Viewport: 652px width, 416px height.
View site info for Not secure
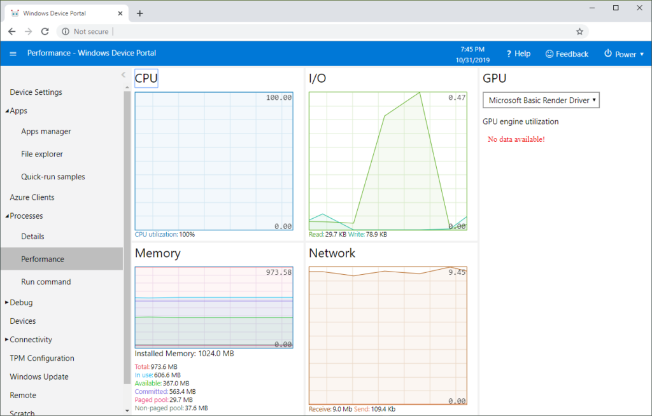[85, 32]
